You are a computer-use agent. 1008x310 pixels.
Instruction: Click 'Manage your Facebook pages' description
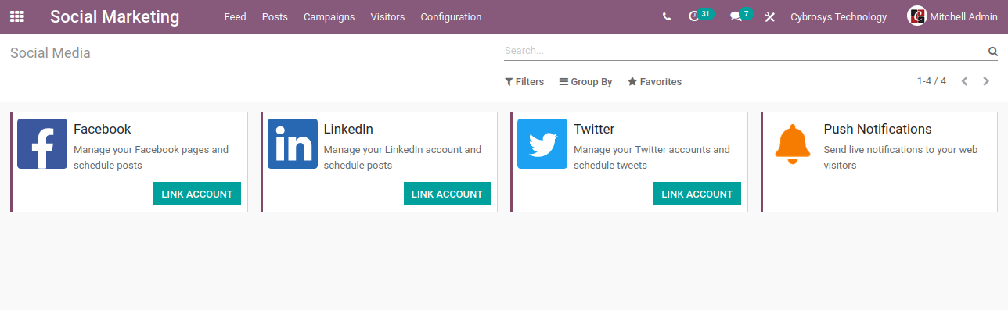pyautogui.click(x=151, y=157)
